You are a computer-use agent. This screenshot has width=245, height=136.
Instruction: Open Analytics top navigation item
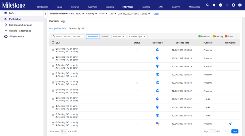pyautogui.click(x=92, y=7)
